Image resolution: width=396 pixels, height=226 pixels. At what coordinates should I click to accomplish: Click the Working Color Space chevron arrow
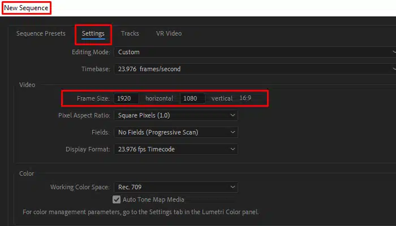[233, 187]
